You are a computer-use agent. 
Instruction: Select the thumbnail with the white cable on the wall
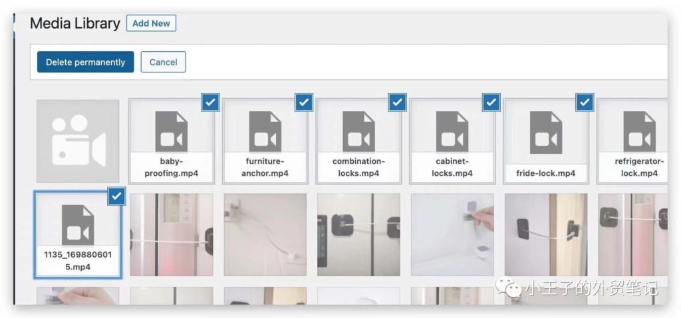click(265, 235)
